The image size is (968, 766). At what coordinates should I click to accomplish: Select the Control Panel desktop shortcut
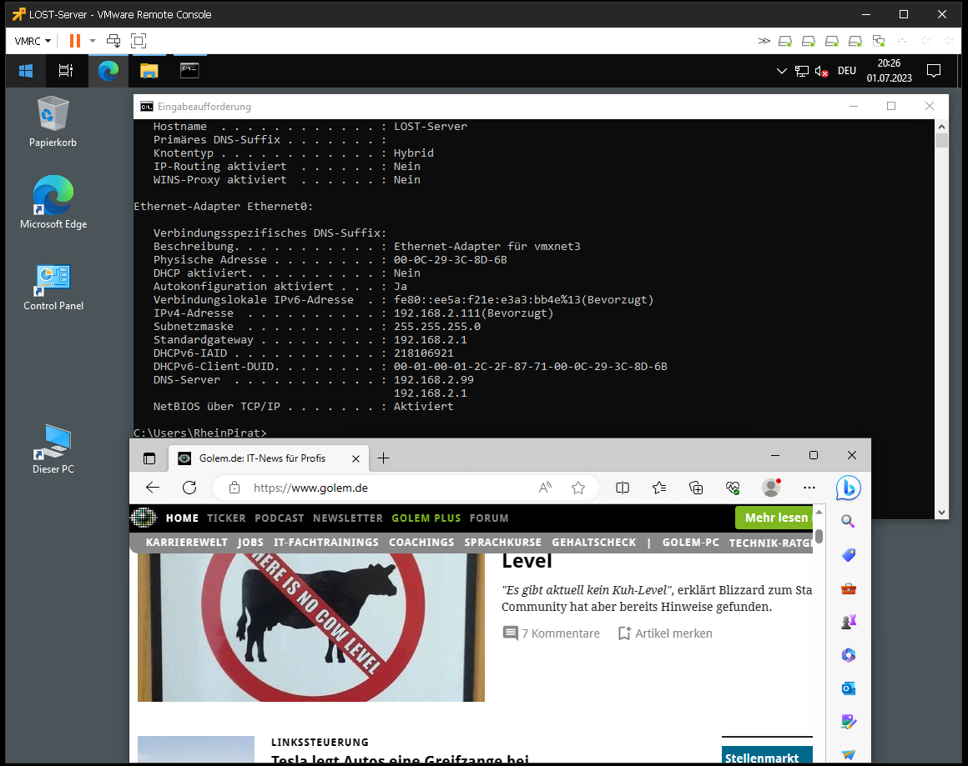[x=53, y=288]
